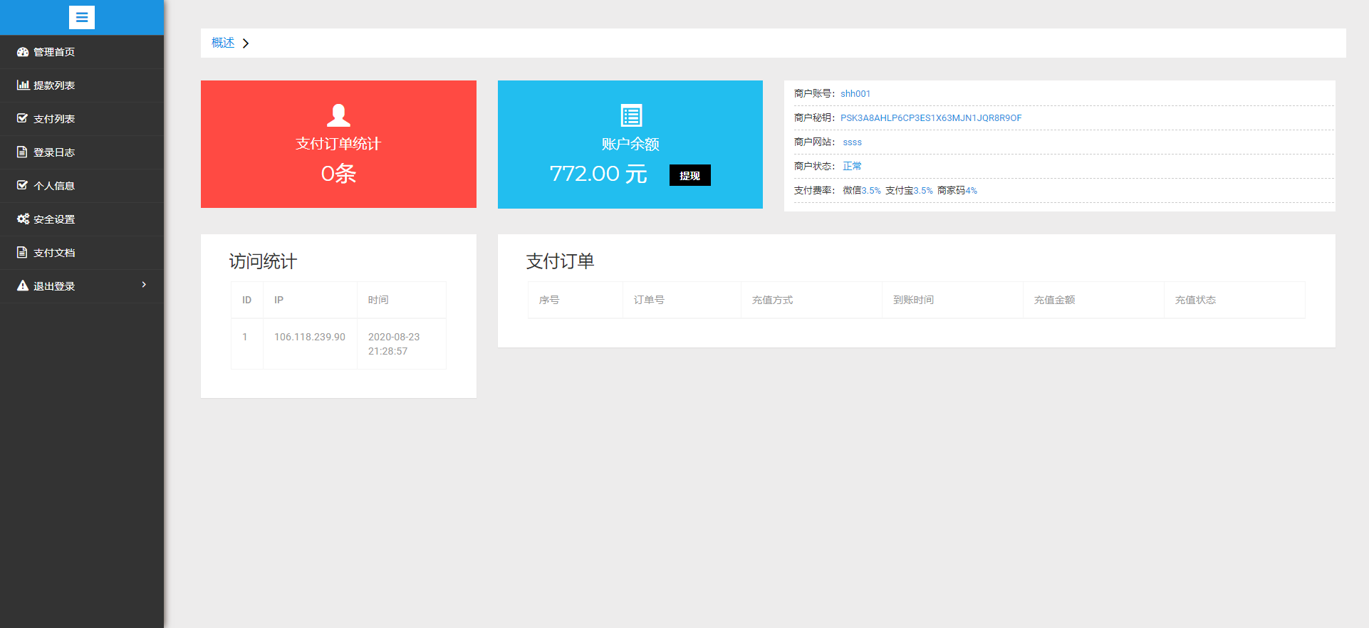Open the 支付文档 menu item

click(x=82, y=253)
